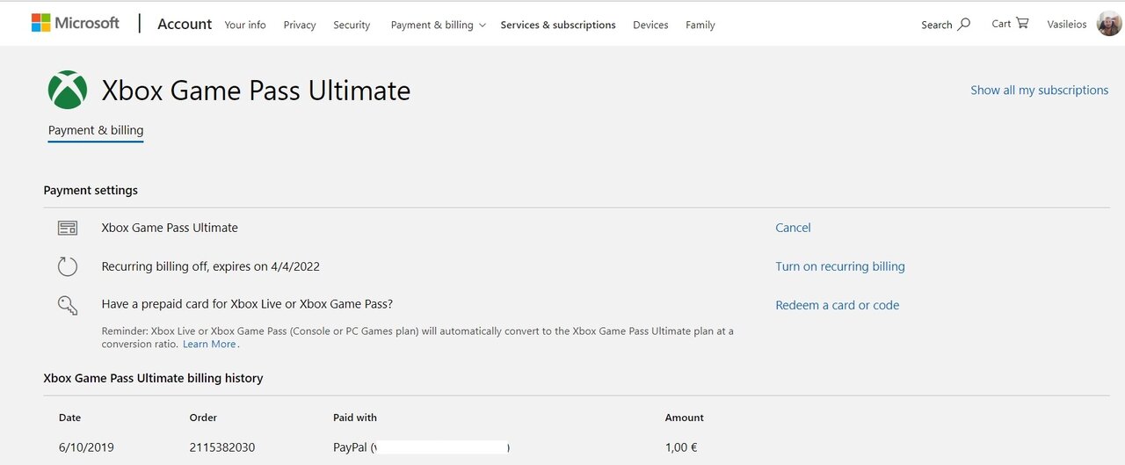Open the Vasileios profile avatar
Image resolution: width=1125 pixels, height=465 pixels.
pos(1109,23)
